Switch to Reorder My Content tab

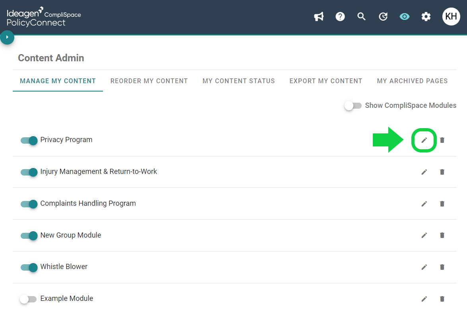click(149, 81)
